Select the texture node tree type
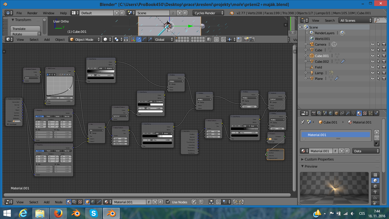The image size is (389, 219). 80,202
